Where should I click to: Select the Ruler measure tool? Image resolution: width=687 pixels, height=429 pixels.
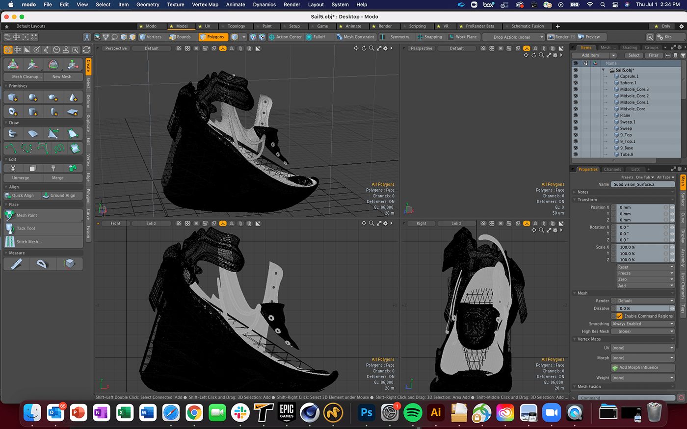(17, 264)
